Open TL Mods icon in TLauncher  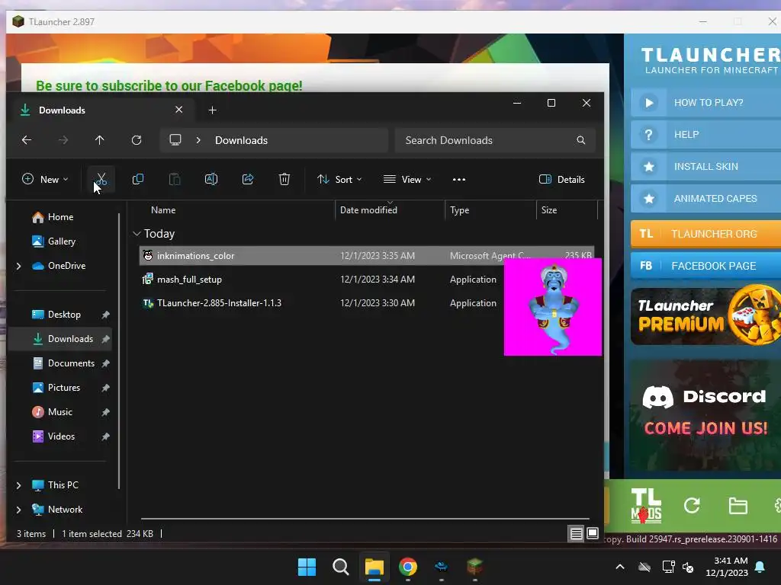point(646,506)
